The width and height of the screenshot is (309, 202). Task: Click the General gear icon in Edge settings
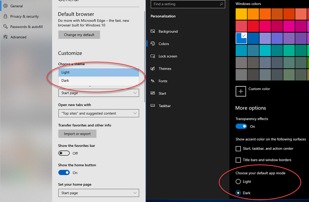[6, 6]
